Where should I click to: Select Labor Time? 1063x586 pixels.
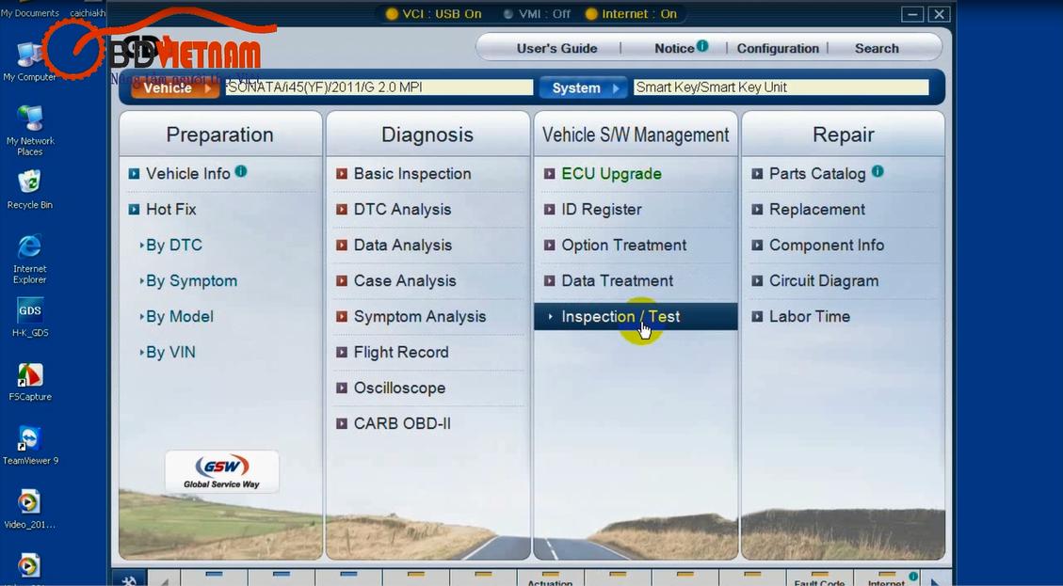point(810,316)
